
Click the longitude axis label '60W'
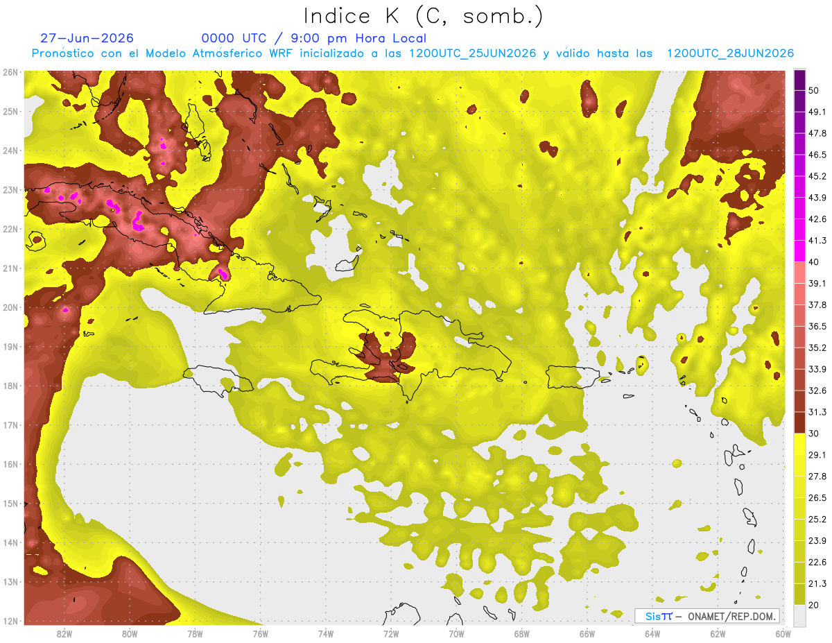[783, 634]
